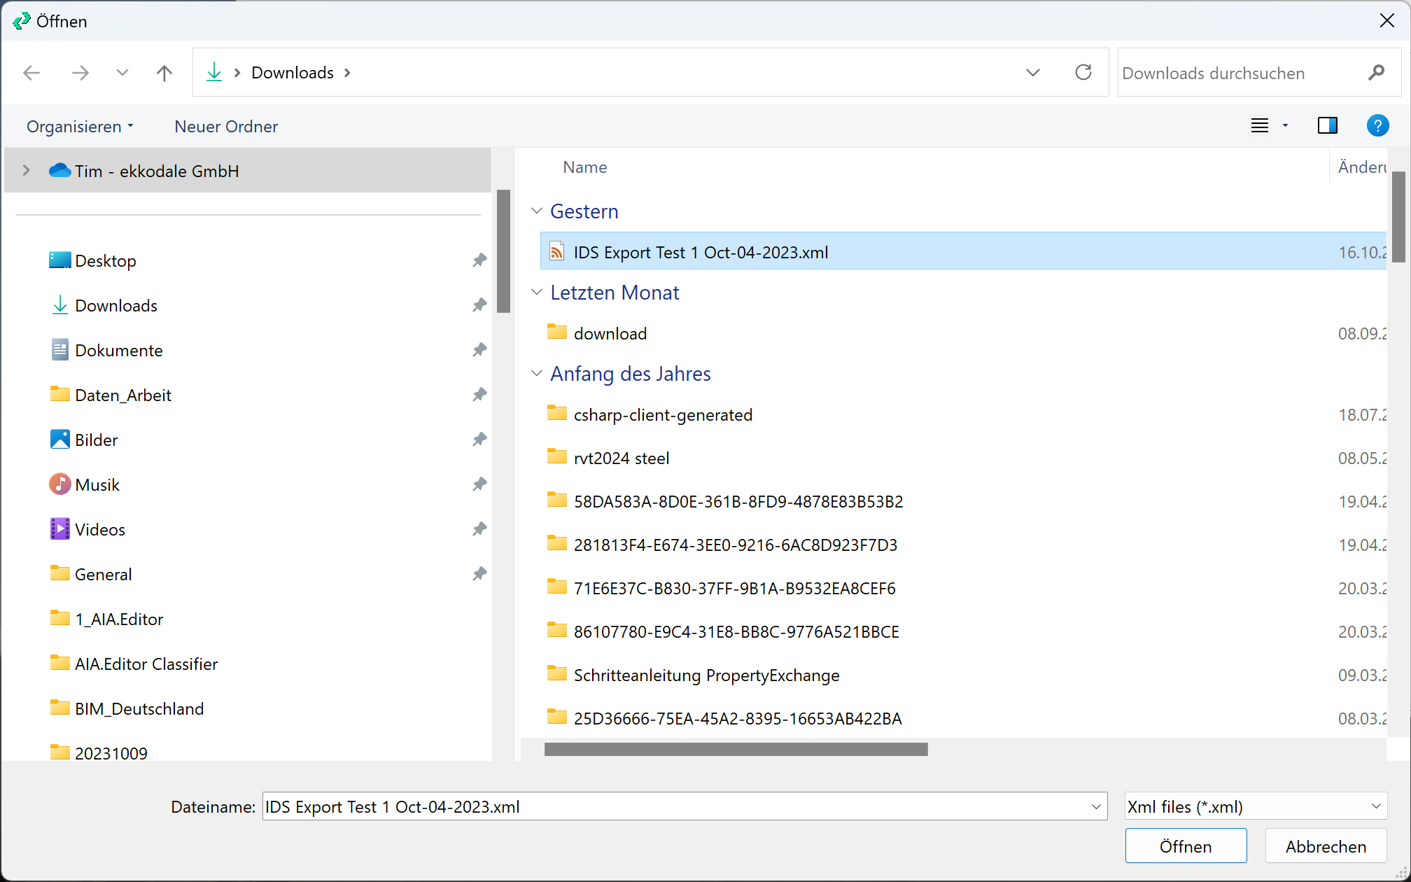Unpin Desktop from quick access

tap(479, 260)
